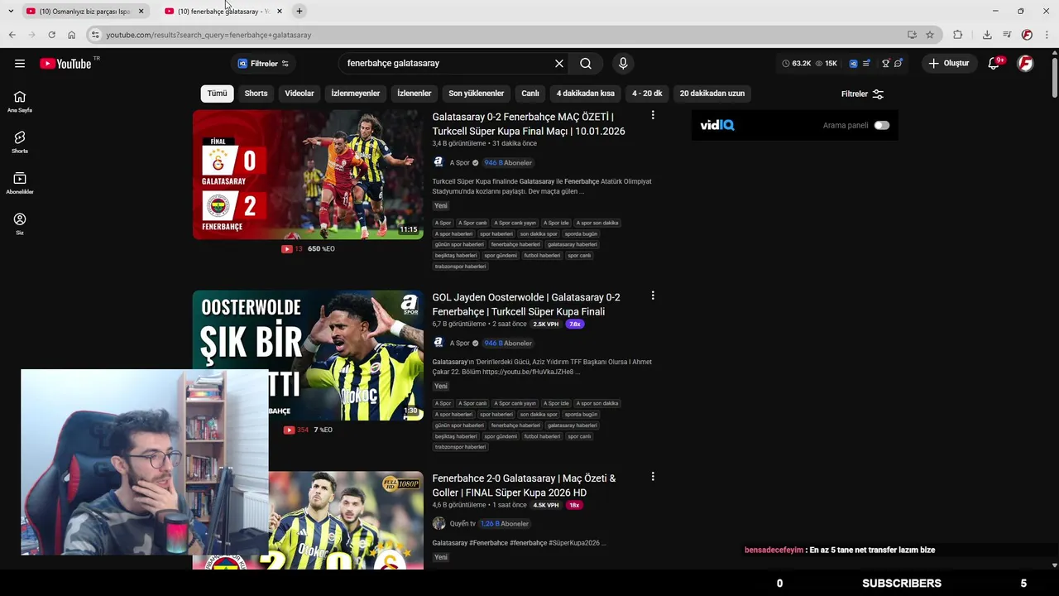Toggle the vidIQ Arama paneli switch
This screenshot has height=596, width=1059.
882,126
